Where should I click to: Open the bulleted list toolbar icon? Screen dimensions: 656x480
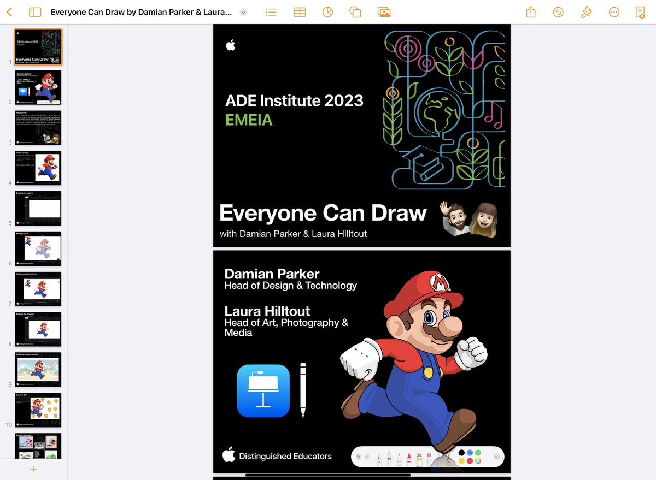tap(271, 12)
